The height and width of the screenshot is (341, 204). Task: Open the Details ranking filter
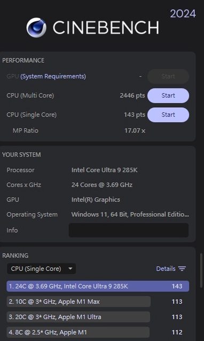[x=171, y=269]
